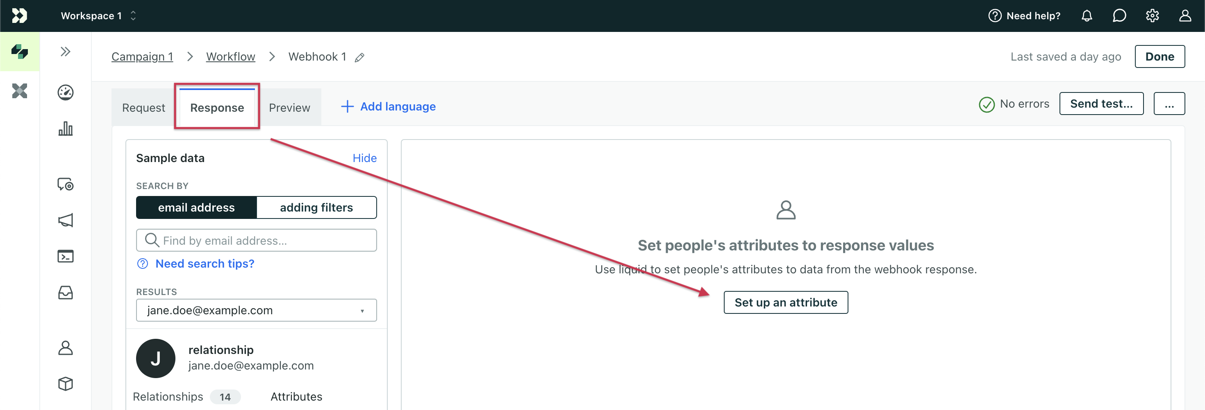Expand the sidebar with double chevron
This screenshot has width=1205, height=410.
[66, 52]
